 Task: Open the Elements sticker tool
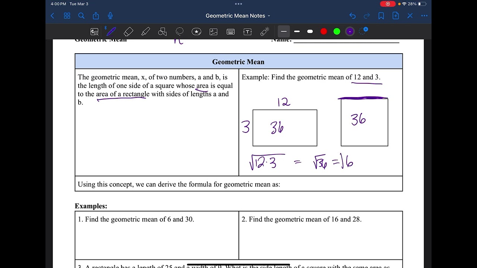point(196,32)
